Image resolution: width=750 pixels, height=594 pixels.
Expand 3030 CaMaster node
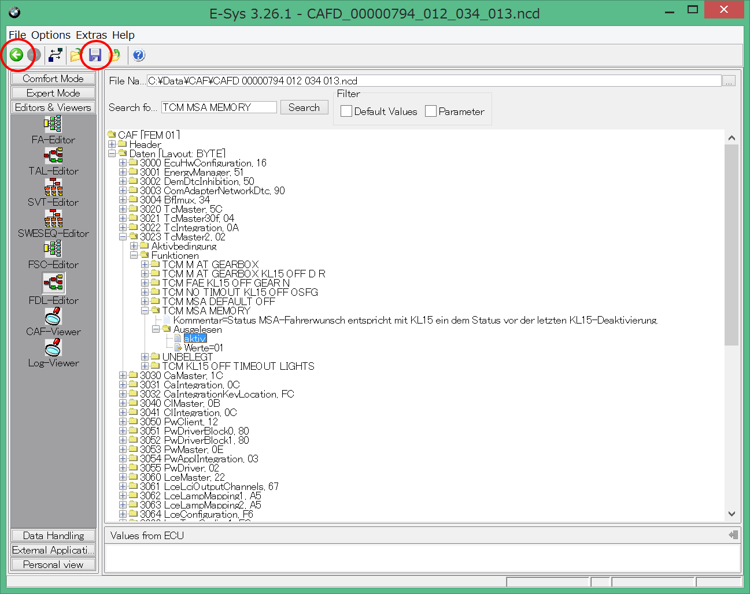pos(123,376)
